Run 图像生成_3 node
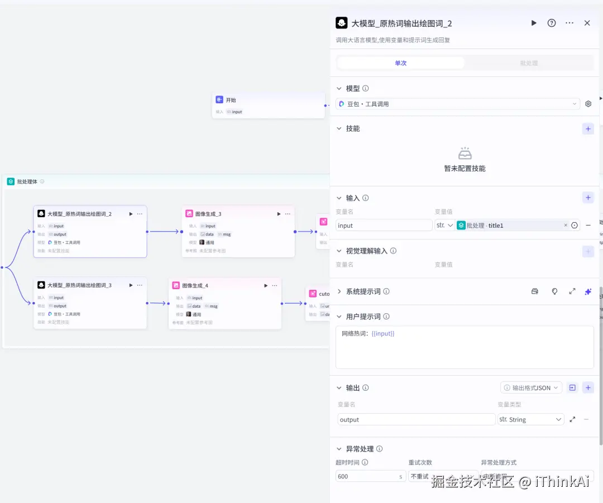The image size is (603, 503). [279, 214]
